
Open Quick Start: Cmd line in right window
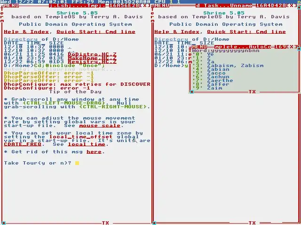pyautogui.click(x=246, y=32)
